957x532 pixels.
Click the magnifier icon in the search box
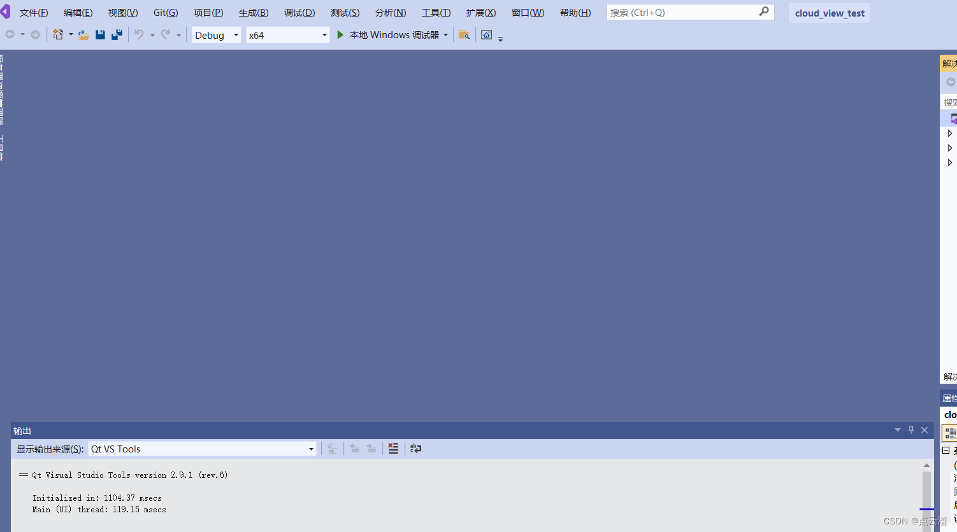pyautogui.click(x=764, y=11)
